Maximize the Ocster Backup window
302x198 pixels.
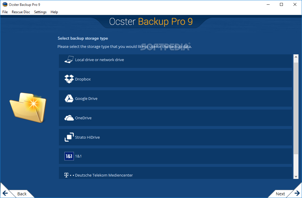pyautogui.click(x=281, y=4)
